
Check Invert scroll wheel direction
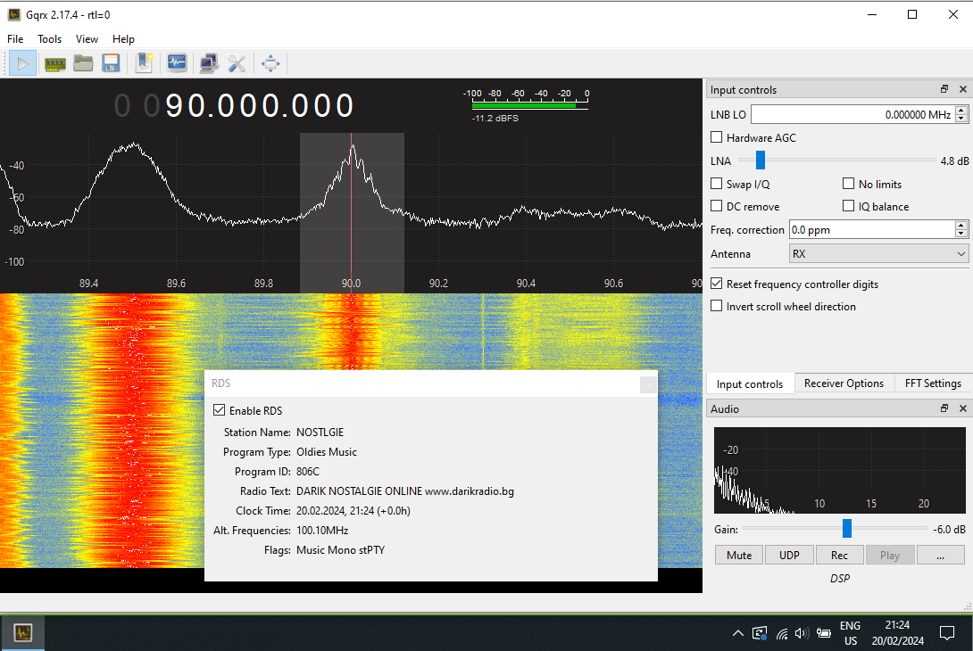(717, 306)
